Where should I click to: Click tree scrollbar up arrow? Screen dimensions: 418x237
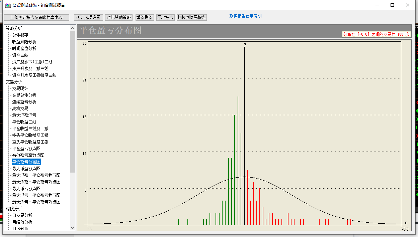click(x=73, y=28)
